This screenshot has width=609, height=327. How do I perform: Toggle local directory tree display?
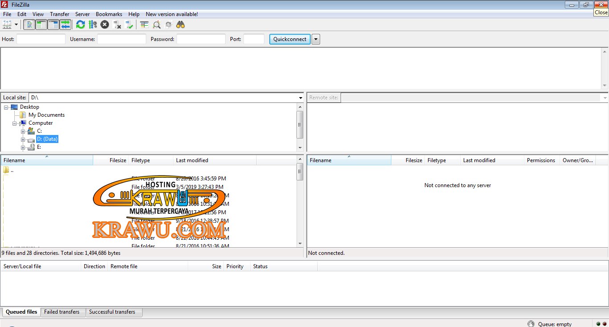click(41, 25)
